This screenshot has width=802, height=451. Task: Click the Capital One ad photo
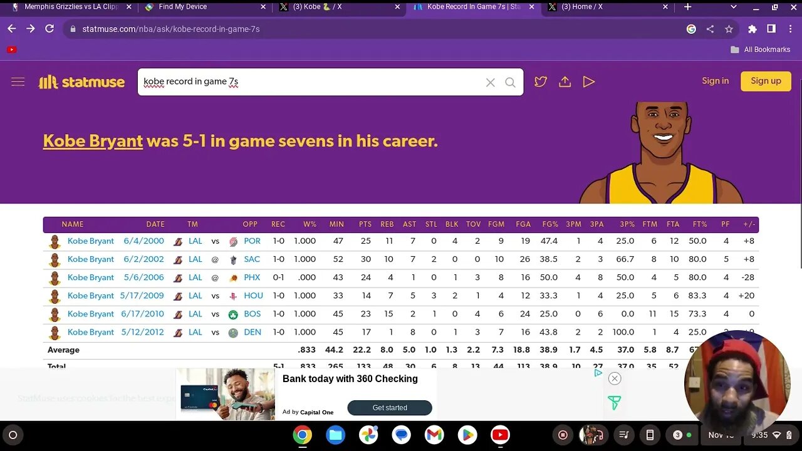coord(226,393)
